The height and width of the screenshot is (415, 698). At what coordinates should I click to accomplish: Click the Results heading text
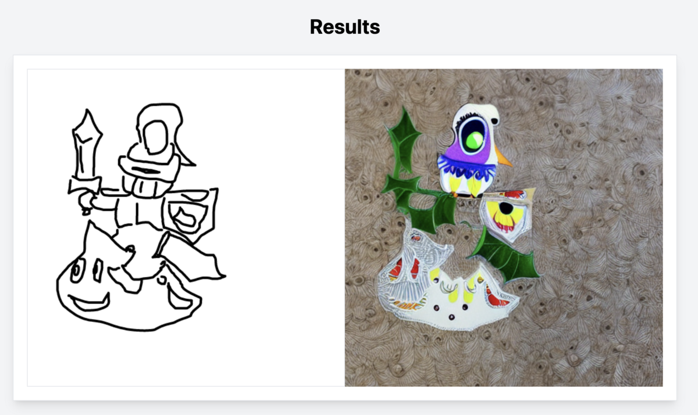tap(345, 27)
